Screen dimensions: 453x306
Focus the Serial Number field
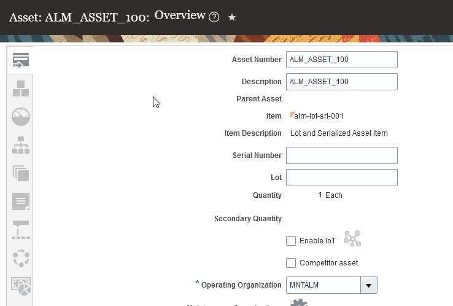(342, 155)
